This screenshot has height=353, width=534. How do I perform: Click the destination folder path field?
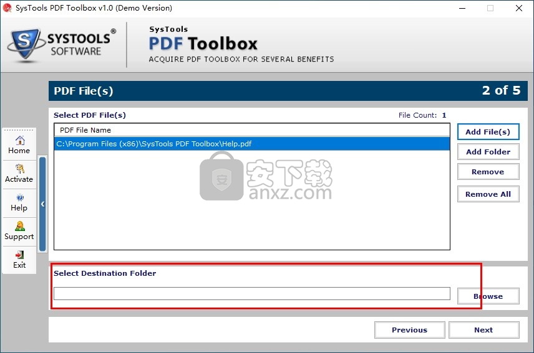click(252, 293)
